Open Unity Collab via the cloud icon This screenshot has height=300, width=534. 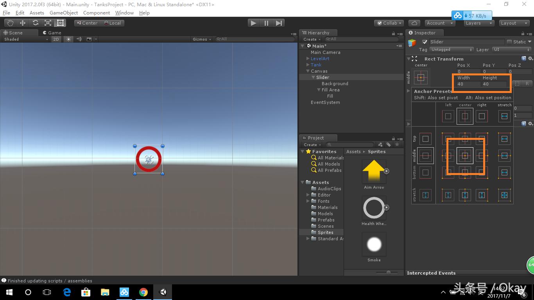414,23
